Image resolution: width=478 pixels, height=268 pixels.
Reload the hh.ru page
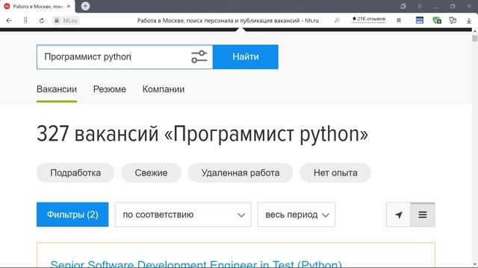42,20
